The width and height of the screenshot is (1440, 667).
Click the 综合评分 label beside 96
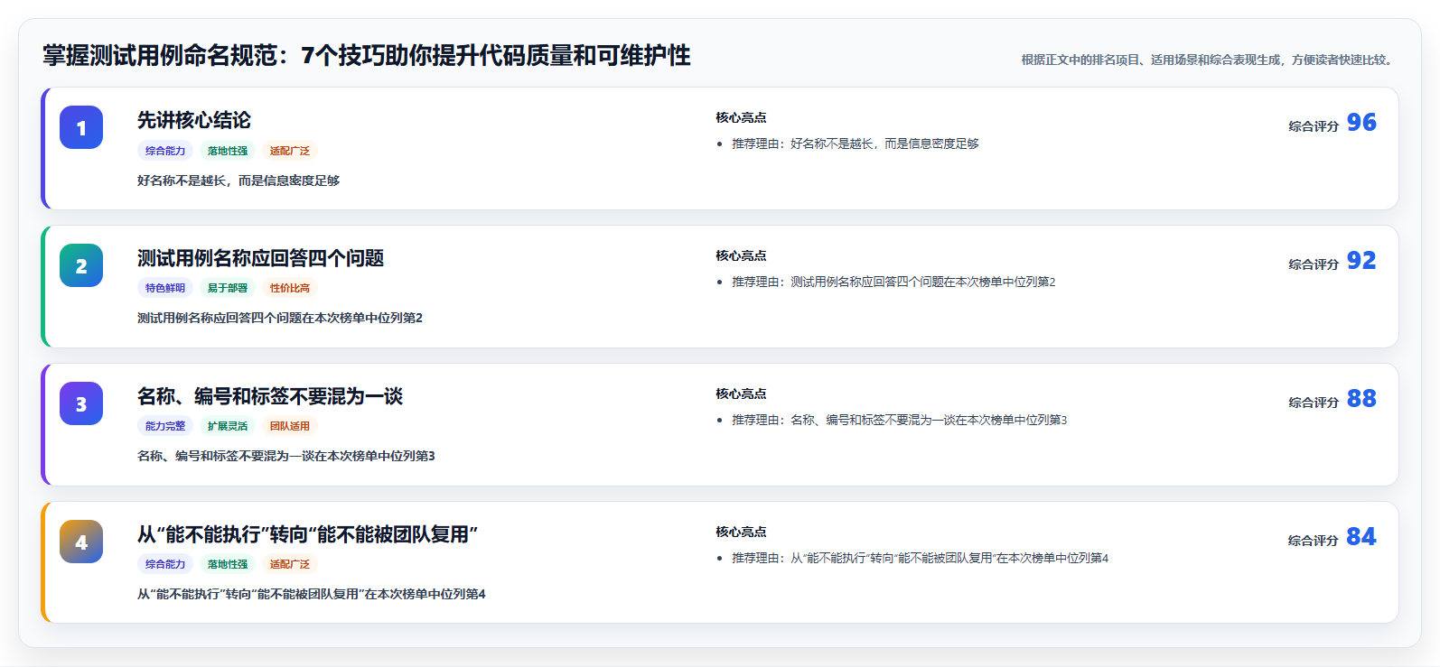[x=1314, y=126]
